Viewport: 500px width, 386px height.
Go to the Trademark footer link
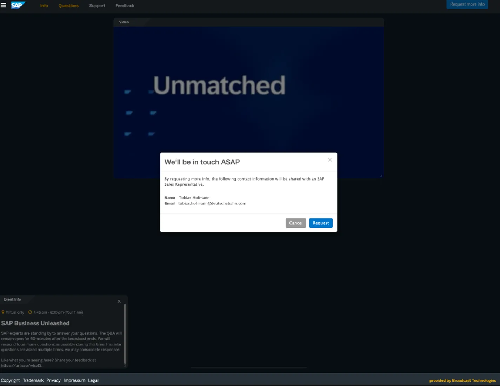pos(33,380)
